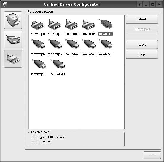164x162 pixels.
Task: Click the Help button
Action: pyautogui.click(x=142, y=54)
